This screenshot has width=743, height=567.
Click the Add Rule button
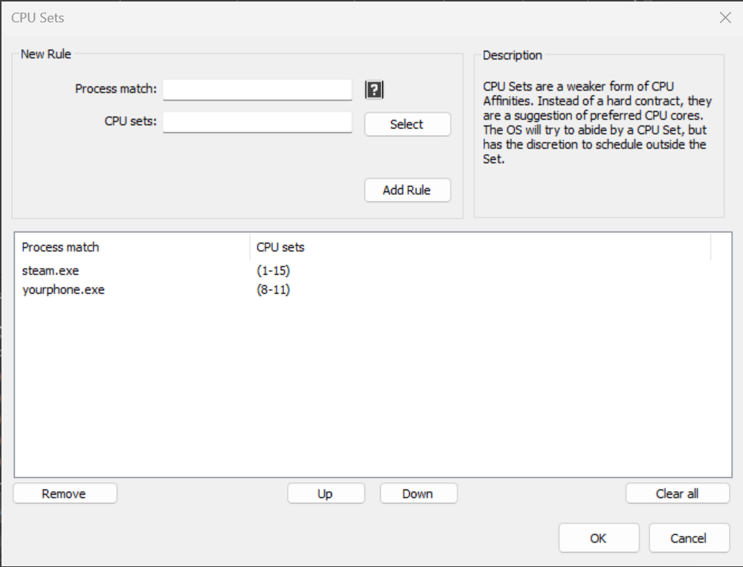tap(407, 190)
